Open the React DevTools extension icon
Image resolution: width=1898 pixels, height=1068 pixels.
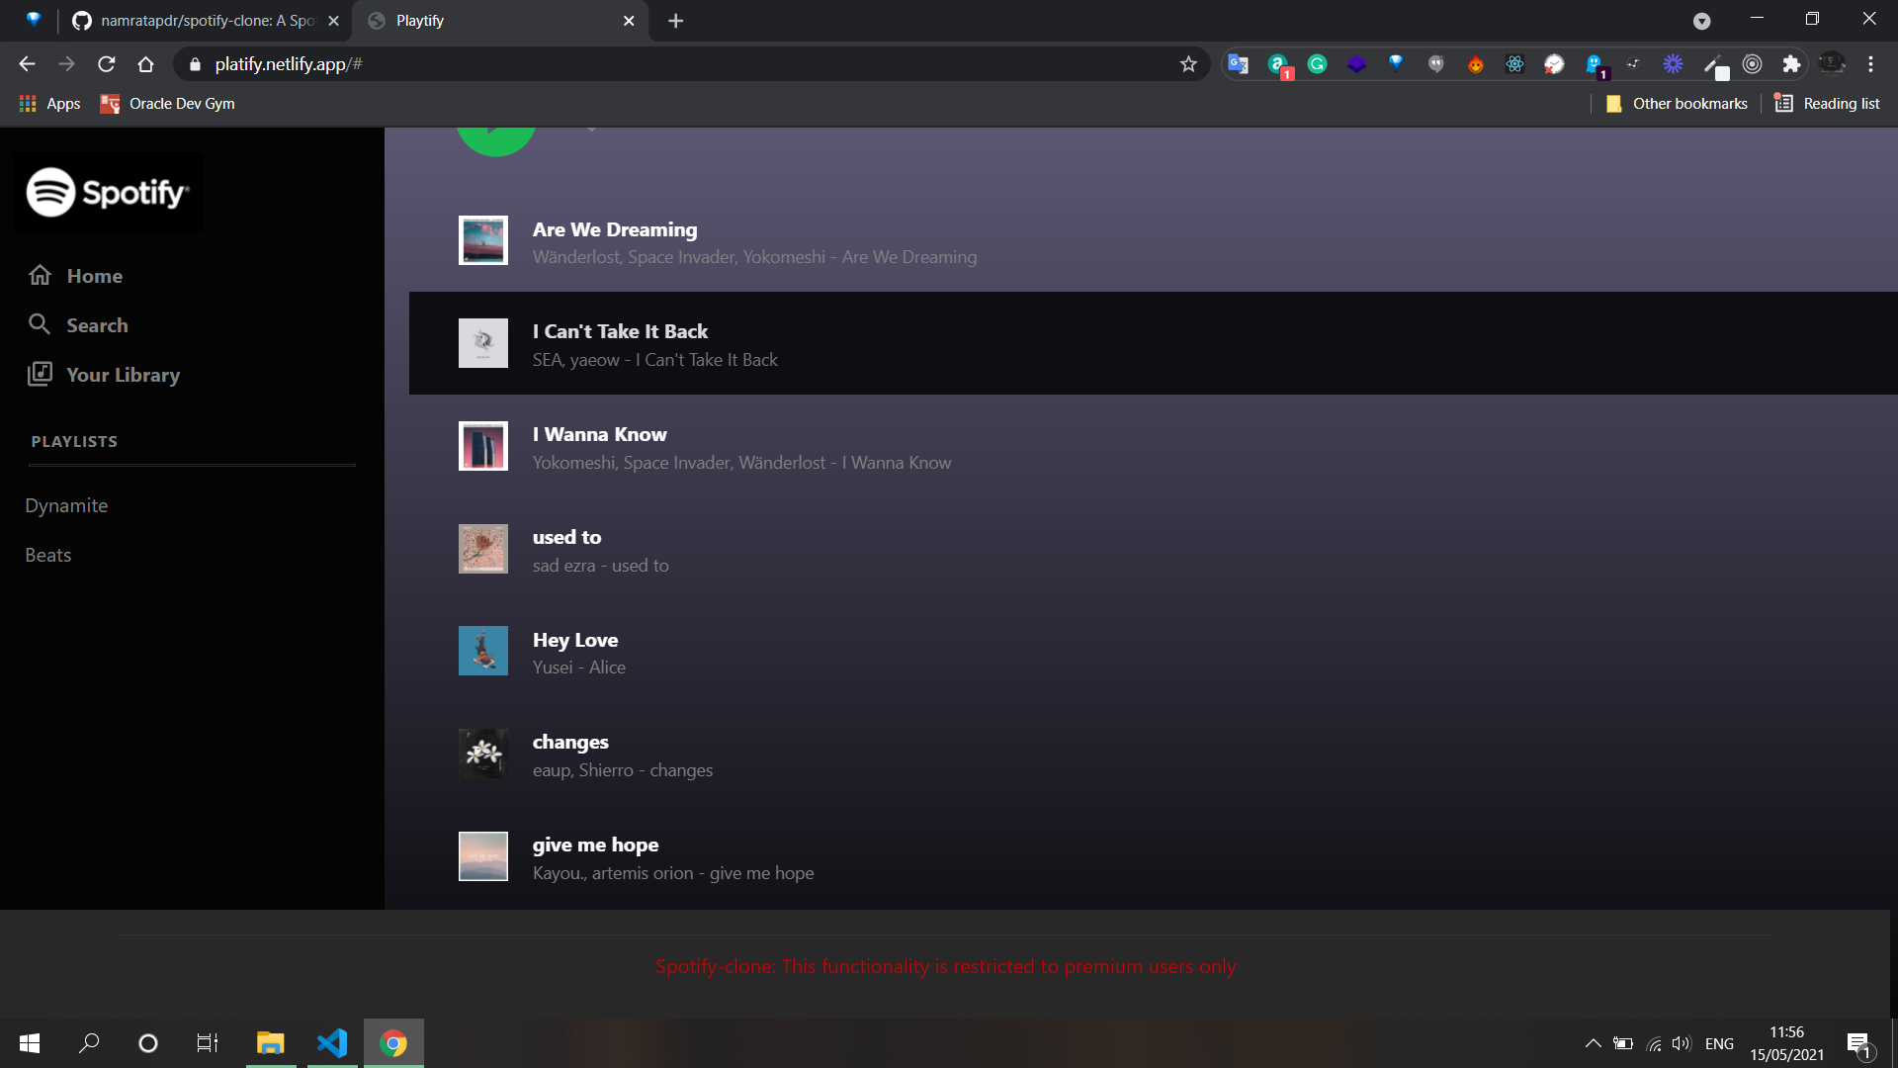(1514, 64)
